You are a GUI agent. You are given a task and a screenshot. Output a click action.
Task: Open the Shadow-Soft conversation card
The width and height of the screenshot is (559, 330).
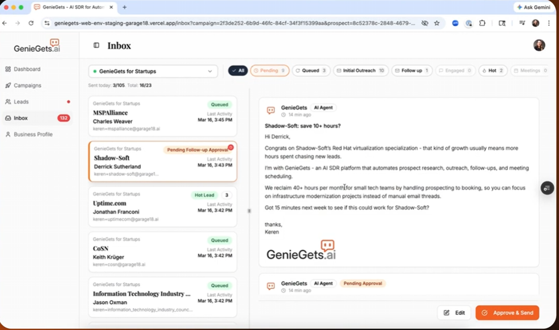tap(162, 161)
